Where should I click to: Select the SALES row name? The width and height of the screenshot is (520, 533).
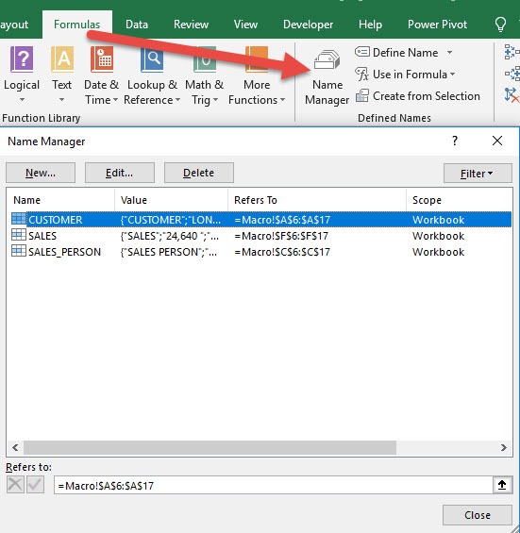pyautogui.click(x=42, y=236)
